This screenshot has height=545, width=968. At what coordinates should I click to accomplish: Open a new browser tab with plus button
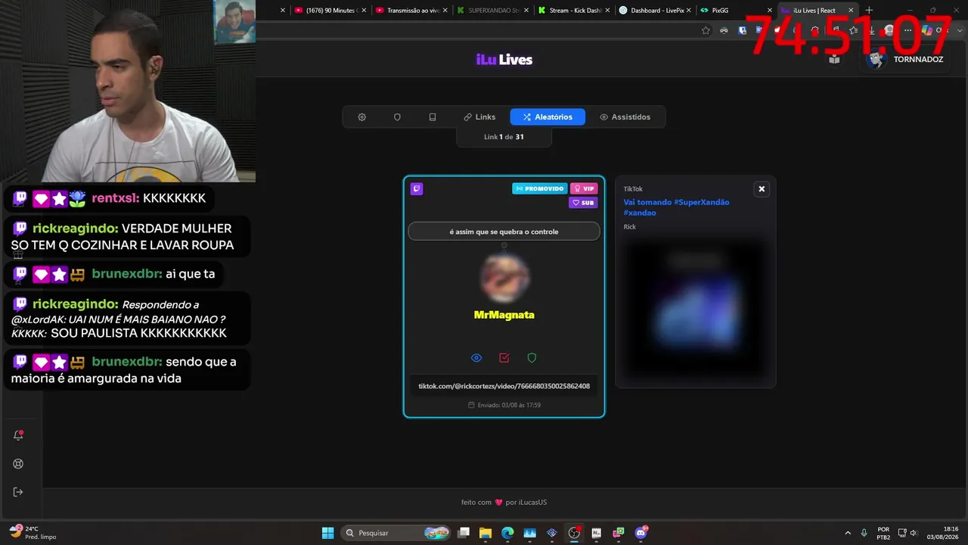click(869, 11)
